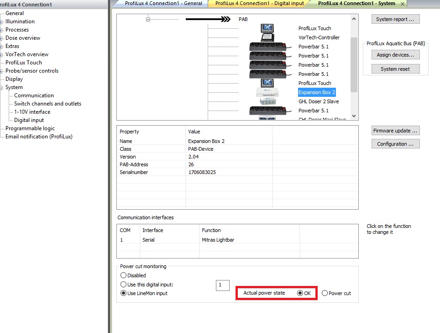Click the device list scroll up arrow
440x333 pixels.
coord(354,19)
